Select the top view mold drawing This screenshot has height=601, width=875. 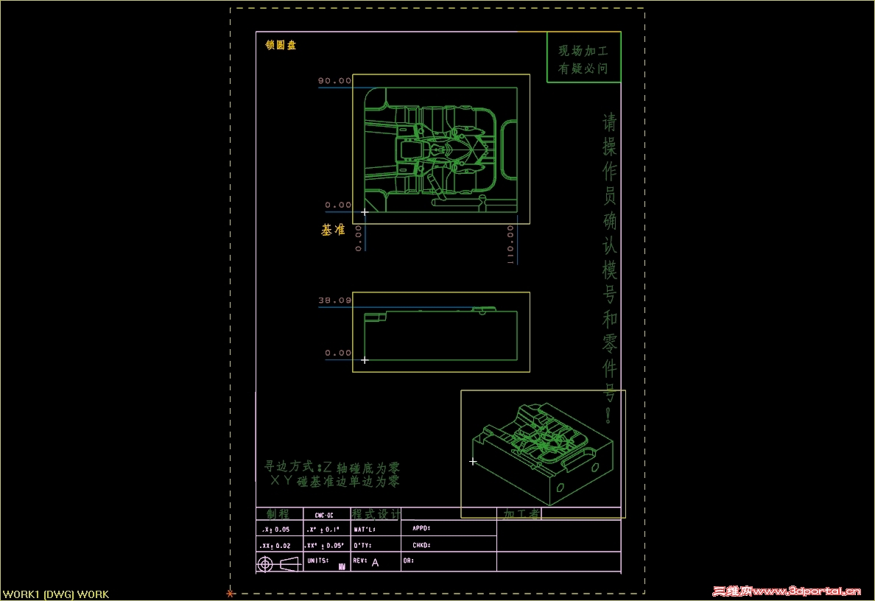(x=441, y=150)
